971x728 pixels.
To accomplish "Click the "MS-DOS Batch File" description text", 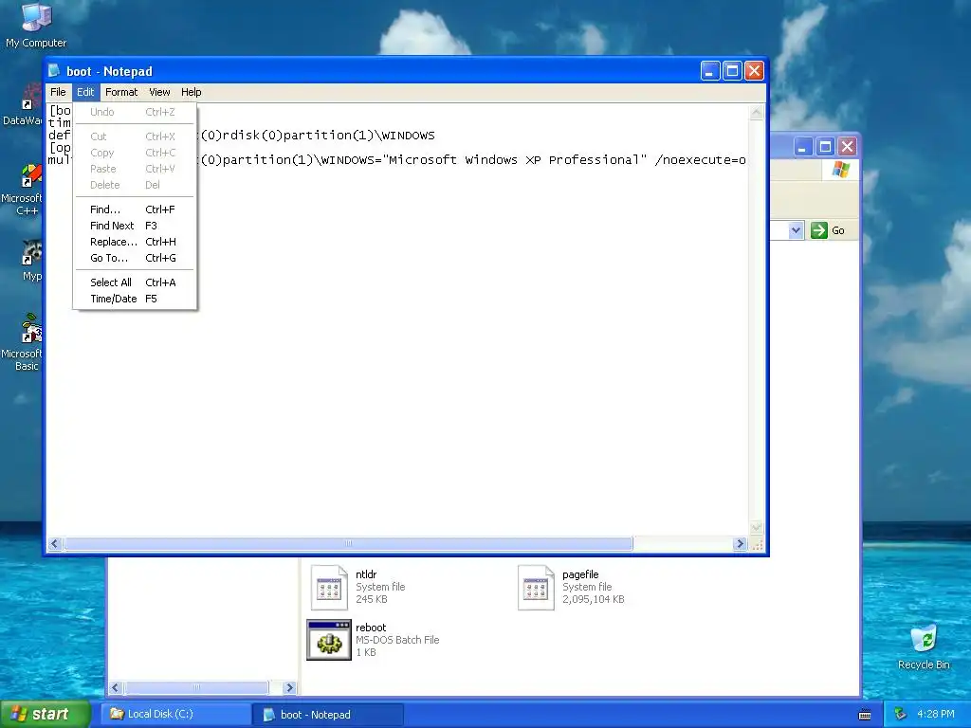I will click(x=397, y=640).
